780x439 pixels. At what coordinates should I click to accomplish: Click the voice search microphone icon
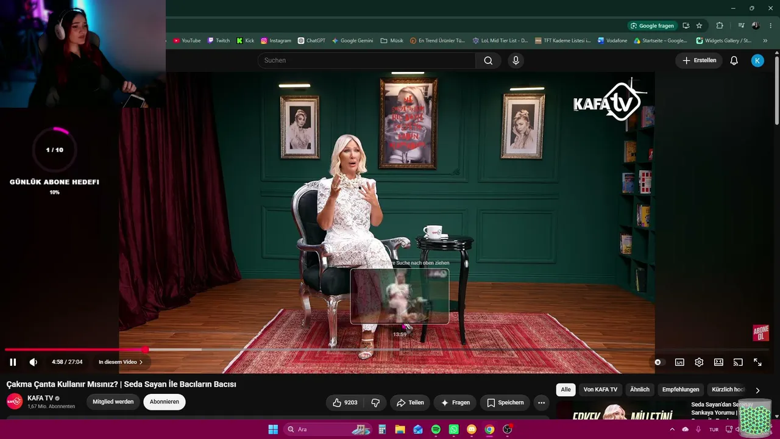pos(516,60)
